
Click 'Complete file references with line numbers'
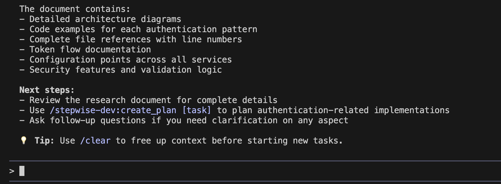(136, 39)
